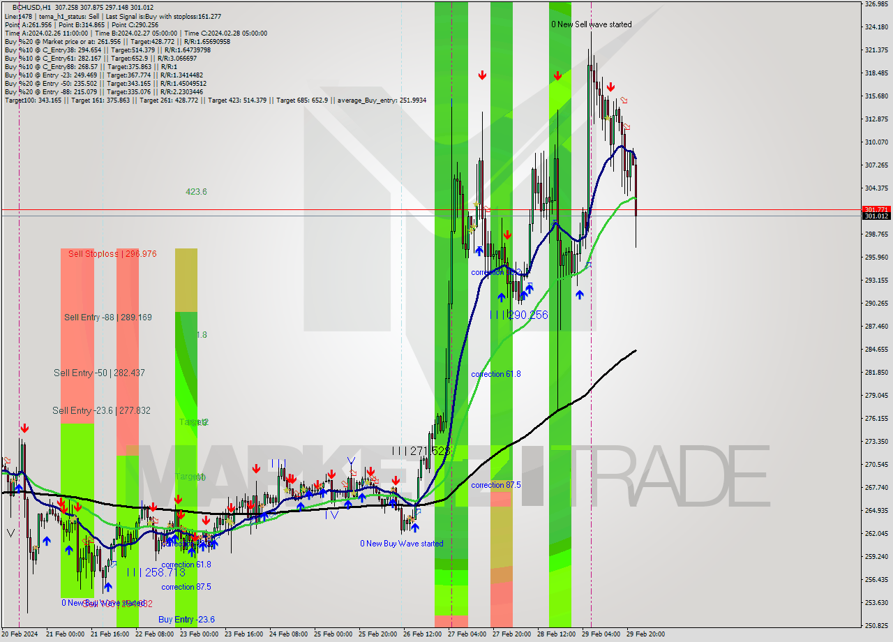Click the 'Buy %10 @ C_Entry88: 268.57' line
The height and width of the screenshot is (642, 893).
click(92, 66)
